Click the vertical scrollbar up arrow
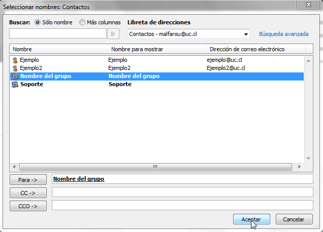The width and height of the screenshot is (323, 232). (308, 61)
